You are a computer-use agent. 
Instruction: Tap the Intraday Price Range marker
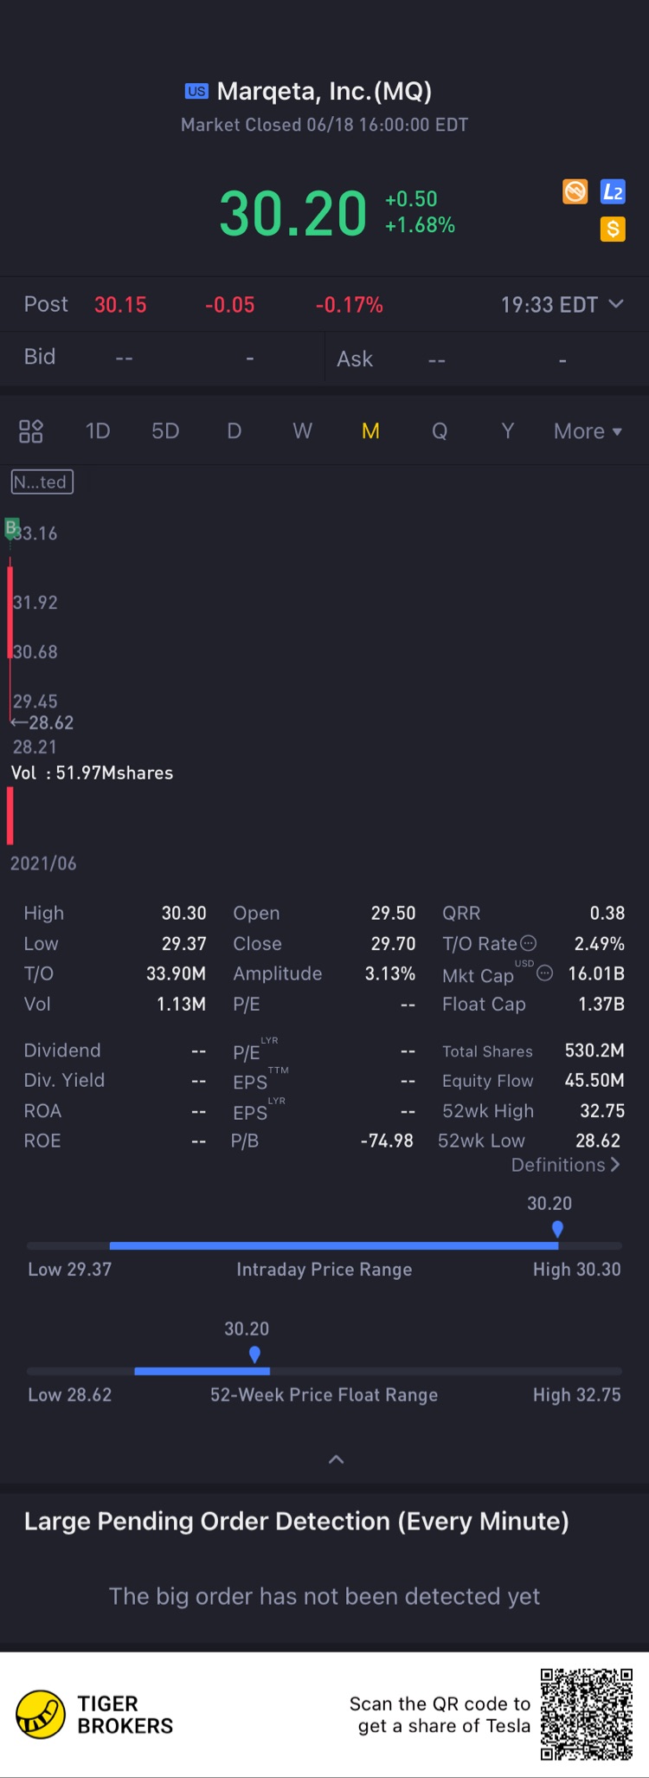click(557, 1229)
